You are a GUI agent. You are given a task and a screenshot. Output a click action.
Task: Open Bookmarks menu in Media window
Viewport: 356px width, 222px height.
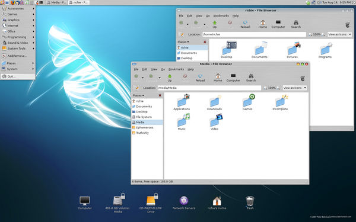pyautogui.click(x=176, y=69)
